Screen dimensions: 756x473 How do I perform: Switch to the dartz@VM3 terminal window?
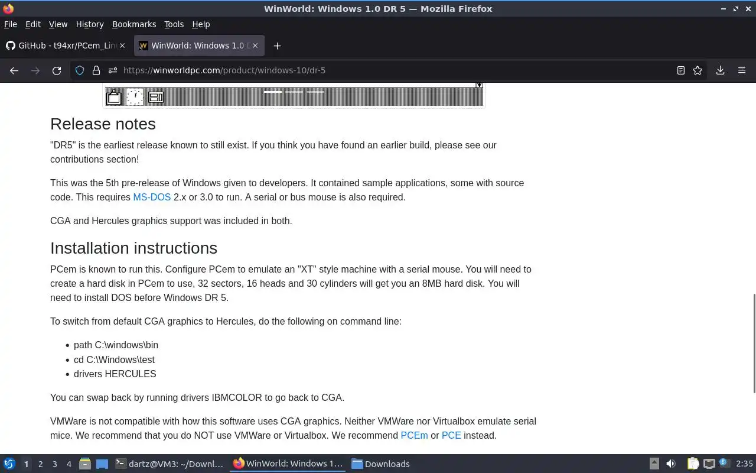(170, 464)
